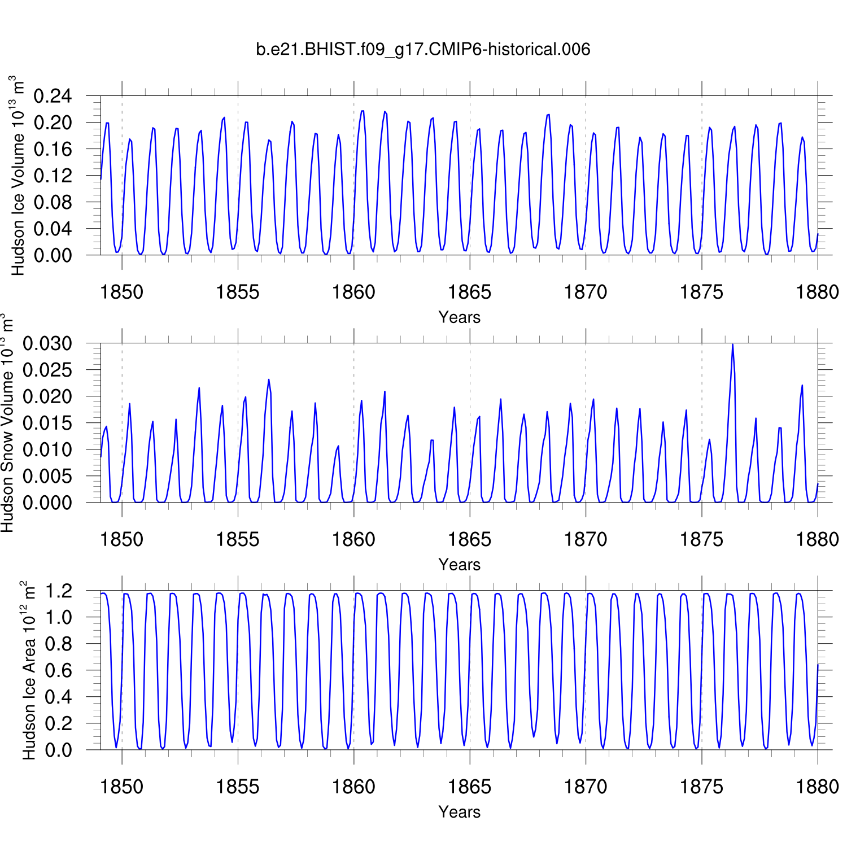Click the Hudson Snow Volume y-axis label
Screen dimensions: 847x847
pos(7,423)
